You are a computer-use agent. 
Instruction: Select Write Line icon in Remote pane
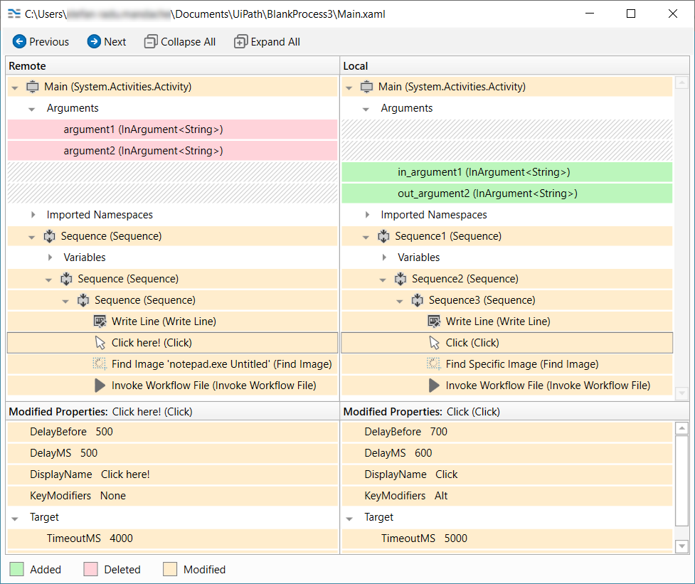click(x=100, y=322)
